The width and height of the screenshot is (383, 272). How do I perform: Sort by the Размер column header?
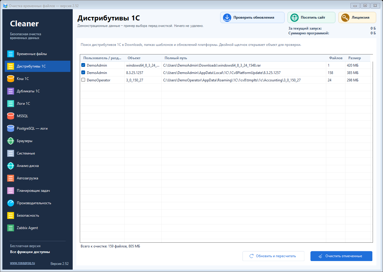(358, 58)
